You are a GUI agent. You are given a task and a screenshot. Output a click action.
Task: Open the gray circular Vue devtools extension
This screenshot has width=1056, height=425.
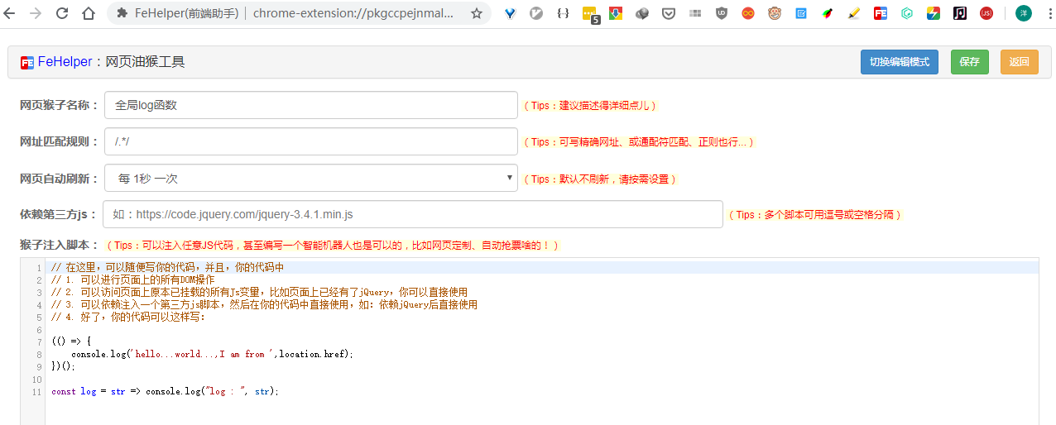point(536,13)
